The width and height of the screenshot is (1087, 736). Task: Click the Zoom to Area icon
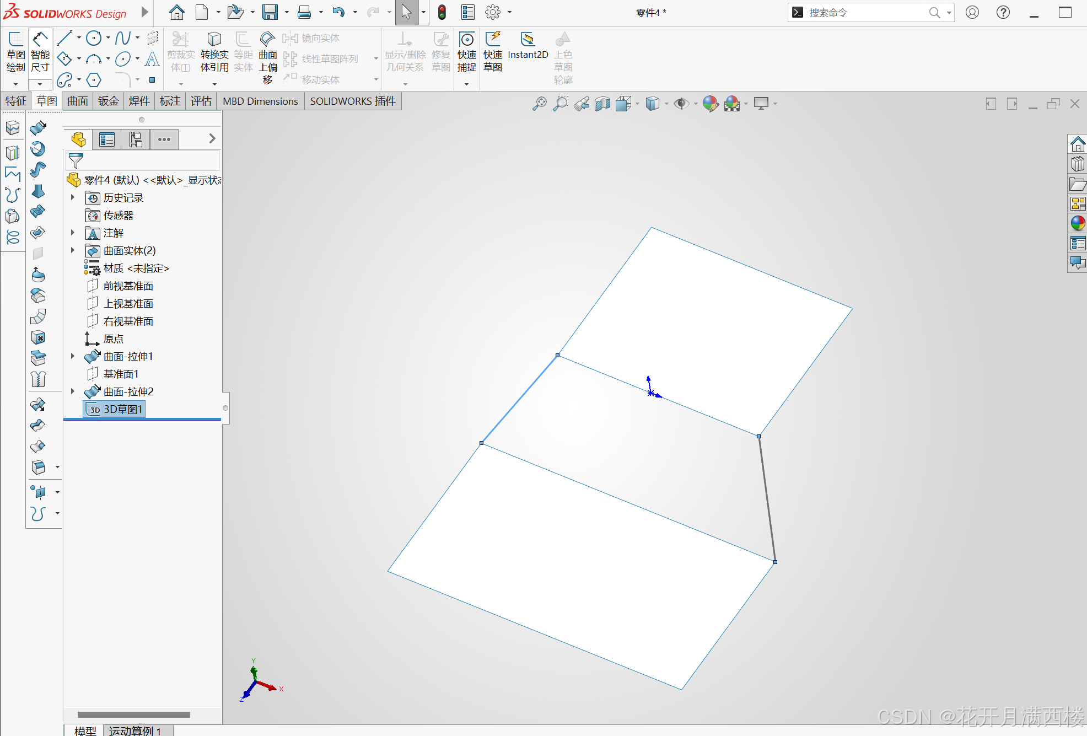tap(561, 104)
